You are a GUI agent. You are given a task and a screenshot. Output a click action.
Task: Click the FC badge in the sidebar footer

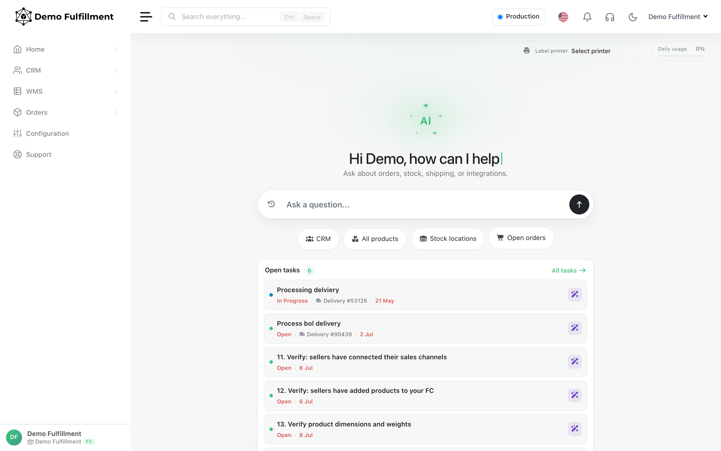89,441
